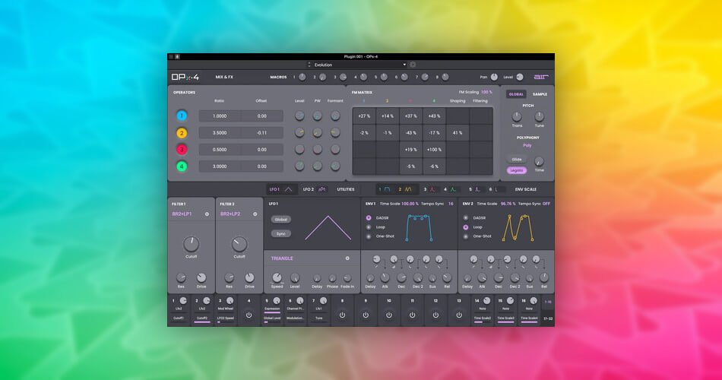This screenshot has width=722, height=380.
Task: Activate modulation slot 11 power icon
Action: tap(412, 315)
